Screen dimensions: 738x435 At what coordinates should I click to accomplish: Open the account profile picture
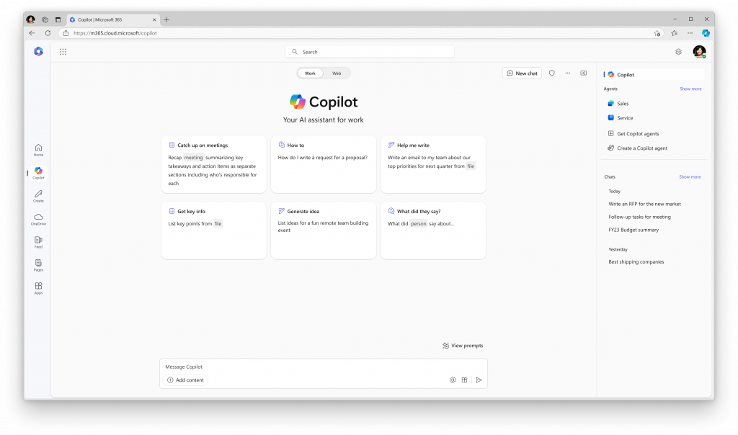point(699,51)
